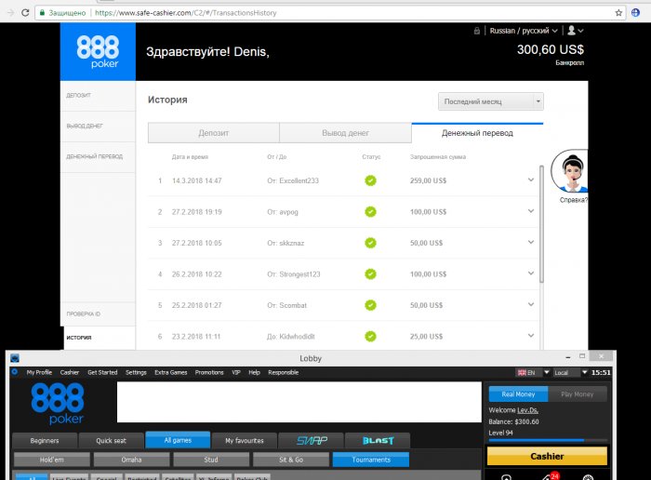The width and height of the screenshot is (651, 480).
Task: Click green status check for Scombat row
Action: click(370, 305)
